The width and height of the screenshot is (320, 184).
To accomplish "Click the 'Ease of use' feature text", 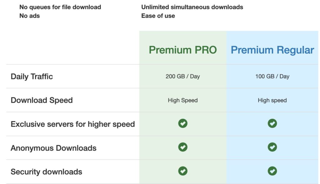I will pyautogui.click(x=158, y=16).
